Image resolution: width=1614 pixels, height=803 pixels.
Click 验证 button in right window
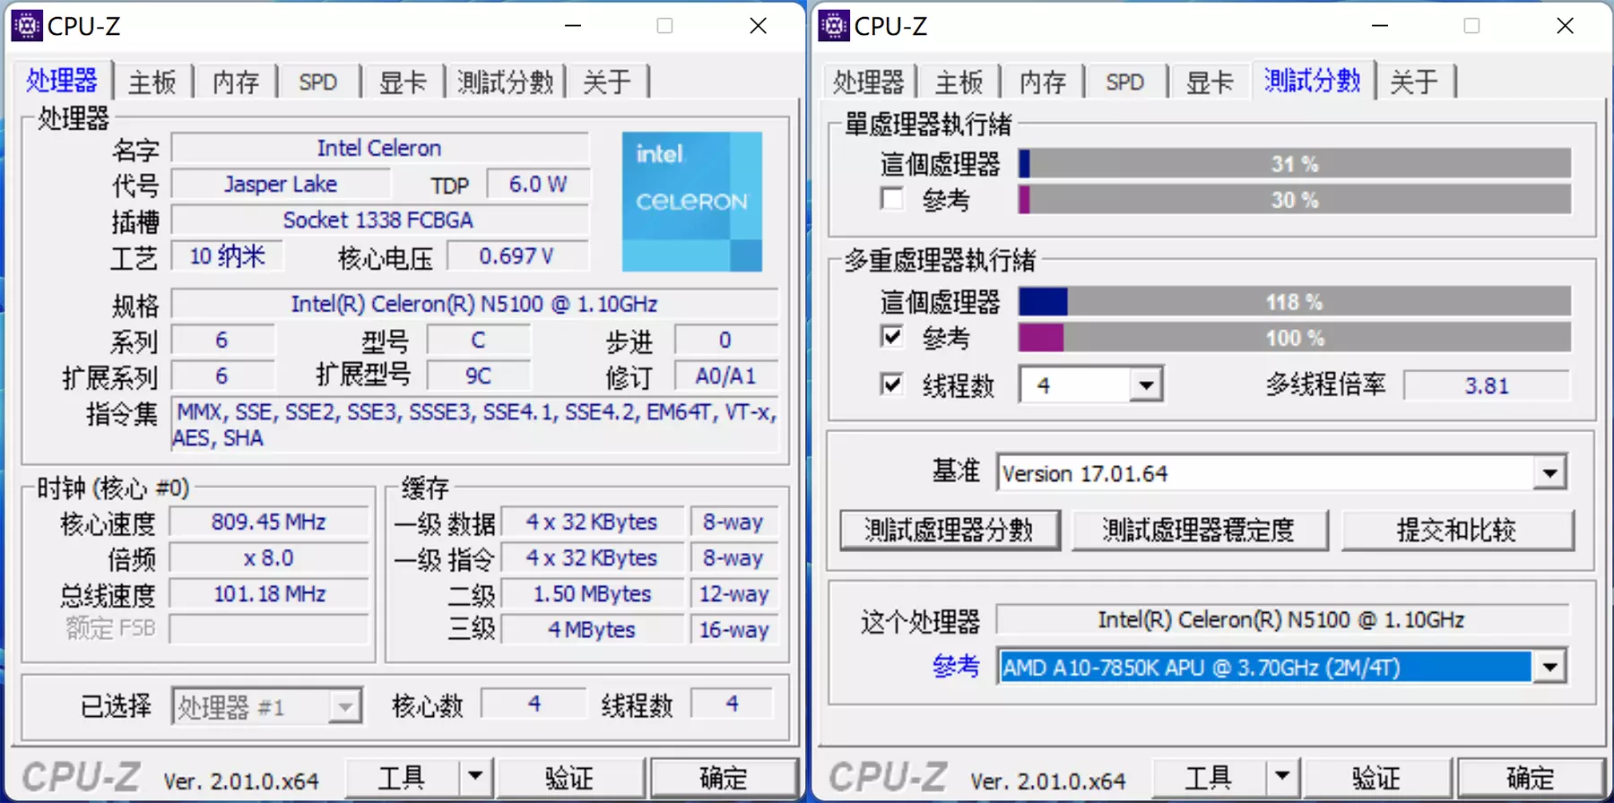click(1376, 777)
